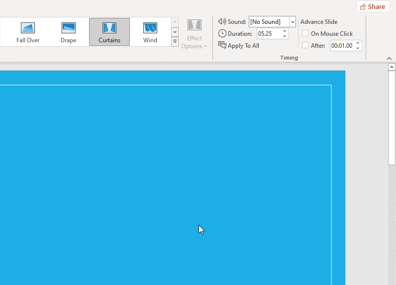396x285 pixels.
Task: Click the After time value field
Action: click(342, 46)
